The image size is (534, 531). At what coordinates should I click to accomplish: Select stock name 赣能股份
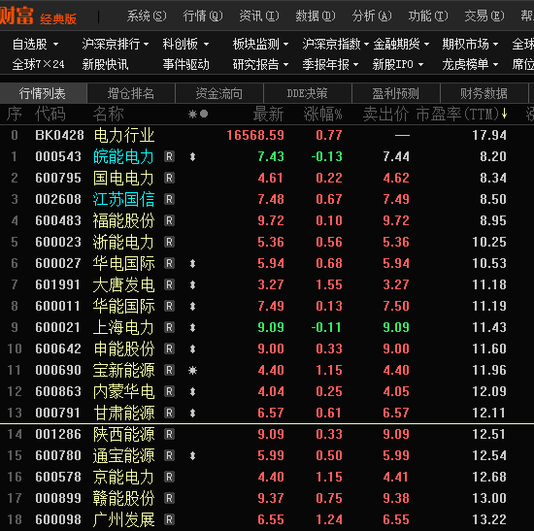[x=124, y=498]
